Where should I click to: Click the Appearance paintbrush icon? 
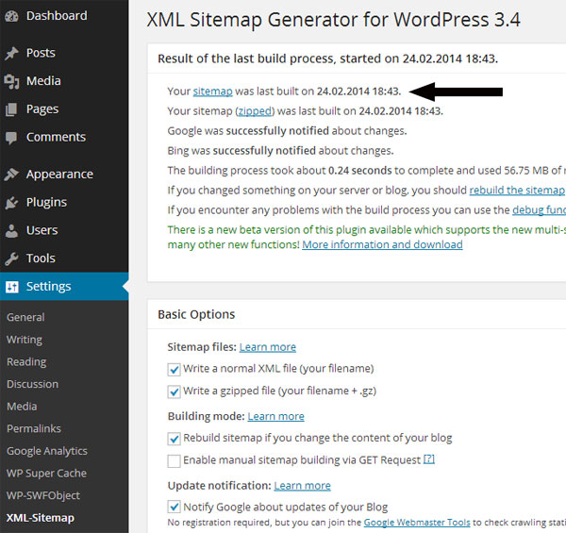[x=11, y=175]
